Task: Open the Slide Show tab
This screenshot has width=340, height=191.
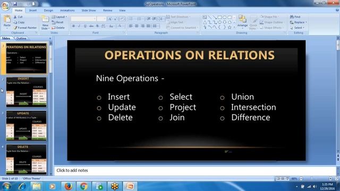Action: [x=89, y=11]
